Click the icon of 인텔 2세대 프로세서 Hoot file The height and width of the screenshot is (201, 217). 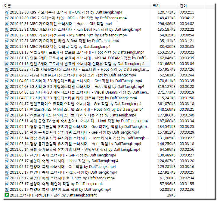coord(7,52)
